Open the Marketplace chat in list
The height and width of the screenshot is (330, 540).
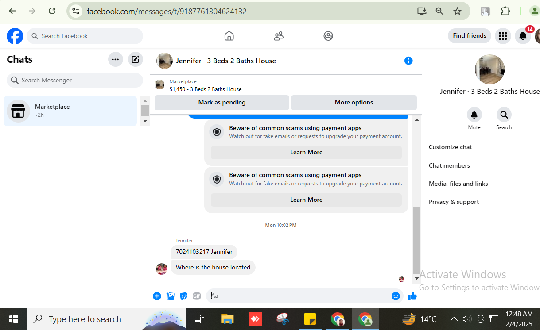70,111
